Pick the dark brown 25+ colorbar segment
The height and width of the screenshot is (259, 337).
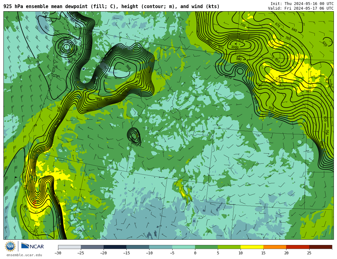(x=320, y=247)
